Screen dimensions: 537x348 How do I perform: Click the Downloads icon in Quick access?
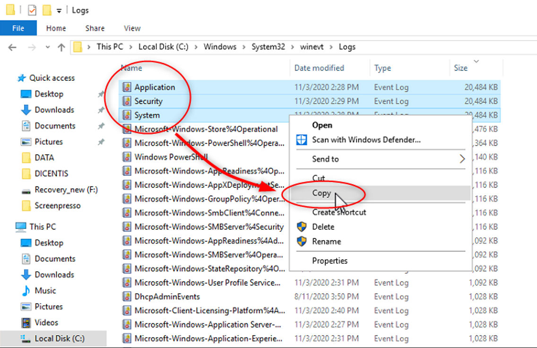tap(26, 110)
